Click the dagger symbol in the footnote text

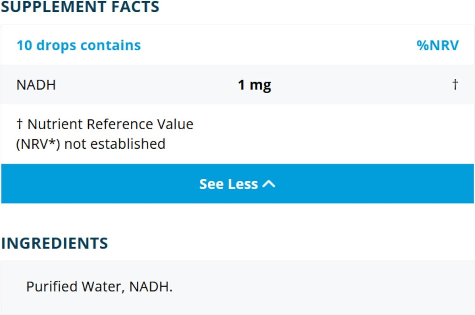(20, 124)
